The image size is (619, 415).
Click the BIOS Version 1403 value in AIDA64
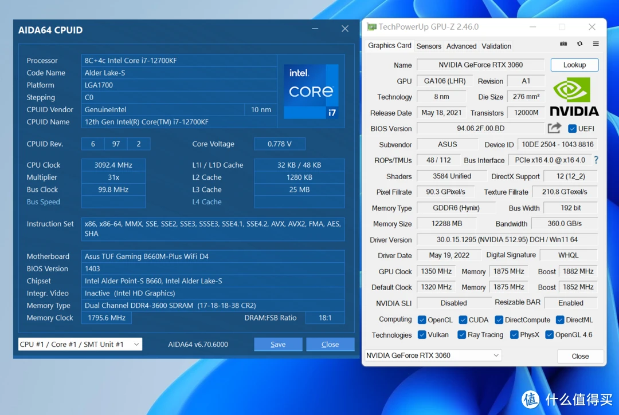pos(213,268)
